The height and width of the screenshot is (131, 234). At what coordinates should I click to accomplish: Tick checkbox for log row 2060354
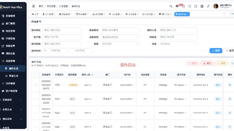pos(35,99)
